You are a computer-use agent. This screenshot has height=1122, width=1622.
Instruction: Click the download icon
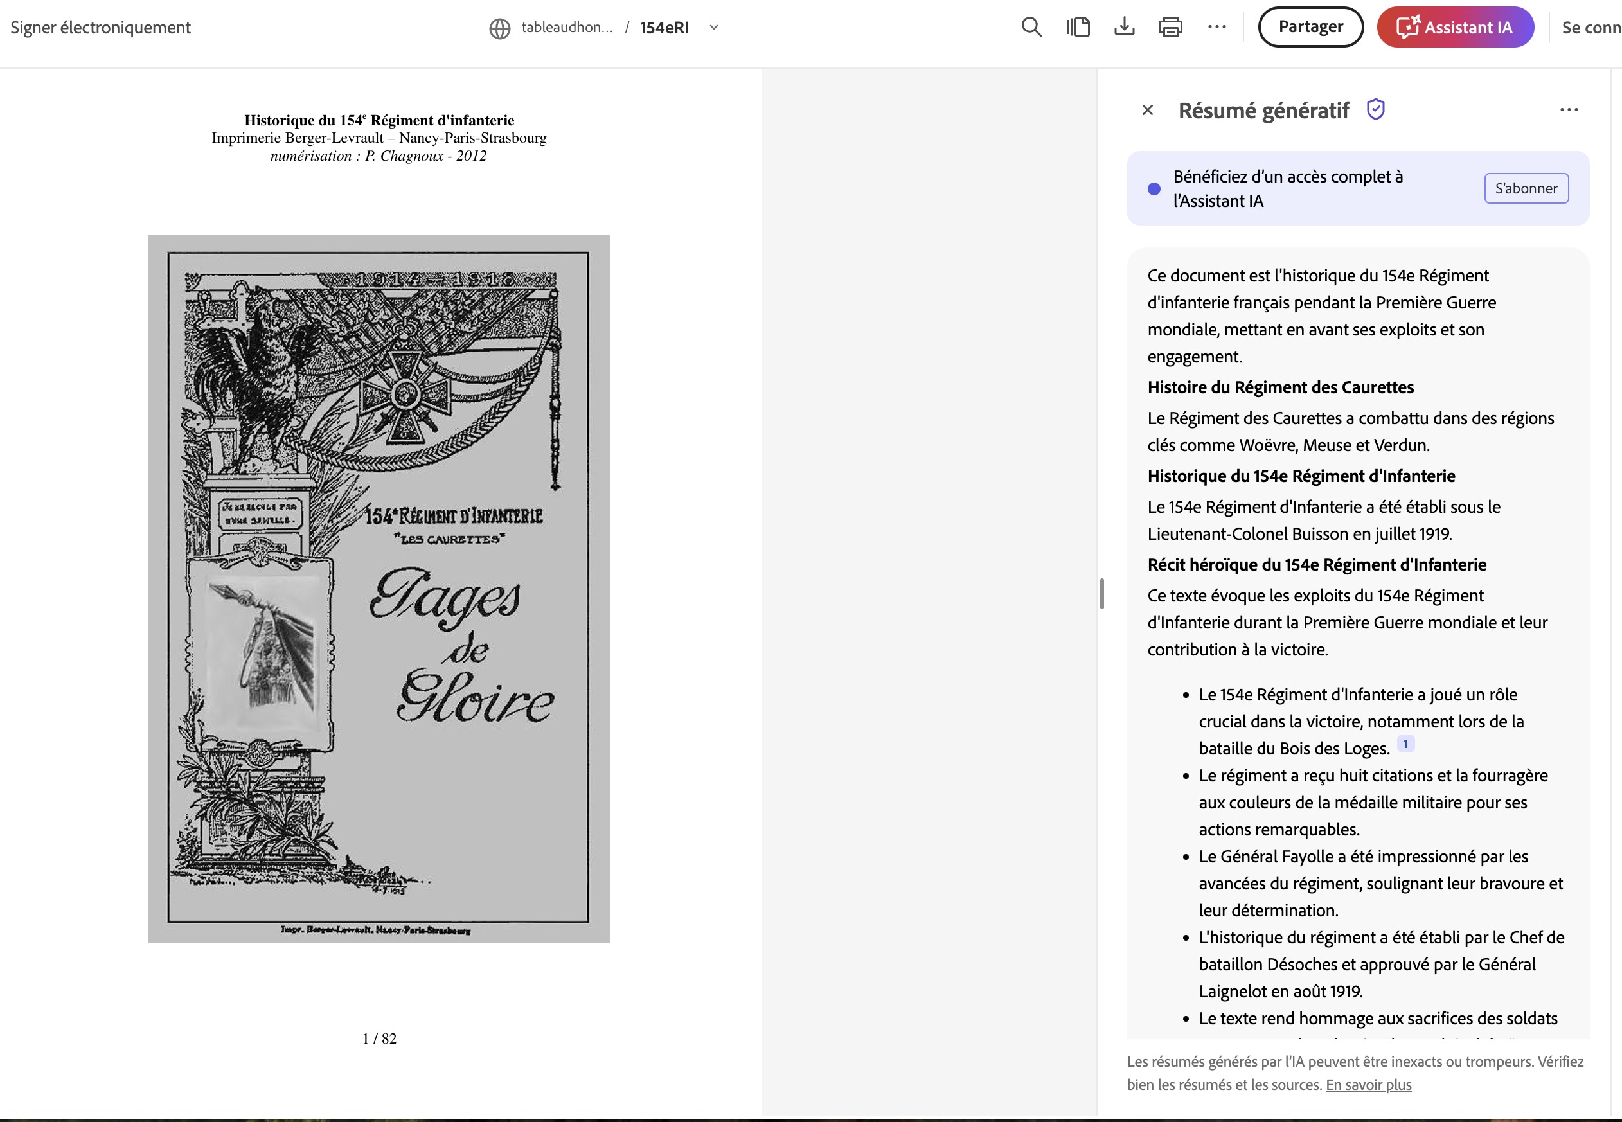tap(1124, 28)
